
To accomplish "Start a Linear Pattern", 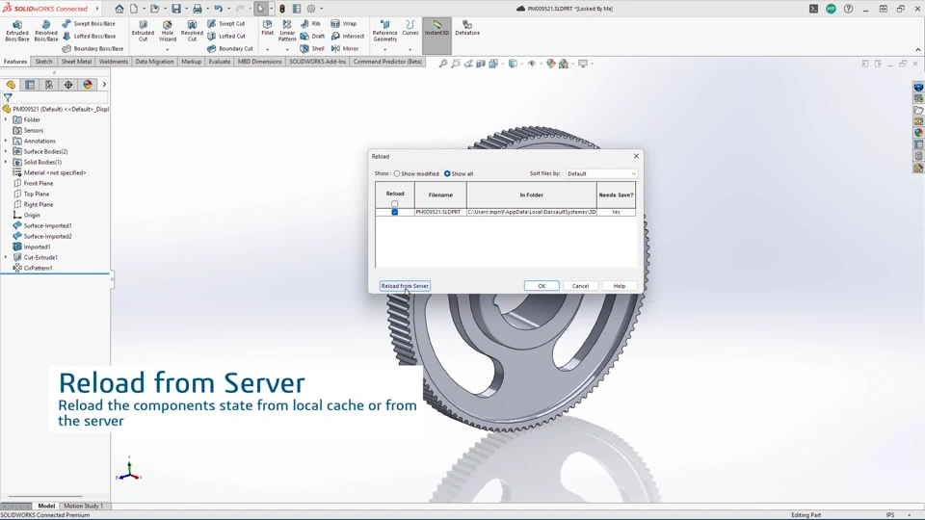I will click(x=287, y=31).
